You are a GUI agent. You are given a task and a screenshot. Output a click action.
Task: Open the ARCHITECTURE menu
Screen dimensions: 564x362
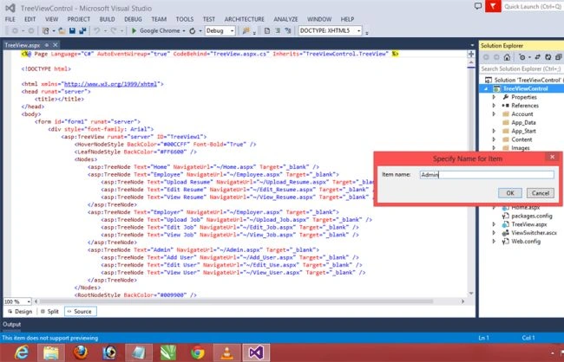[244, 19]
